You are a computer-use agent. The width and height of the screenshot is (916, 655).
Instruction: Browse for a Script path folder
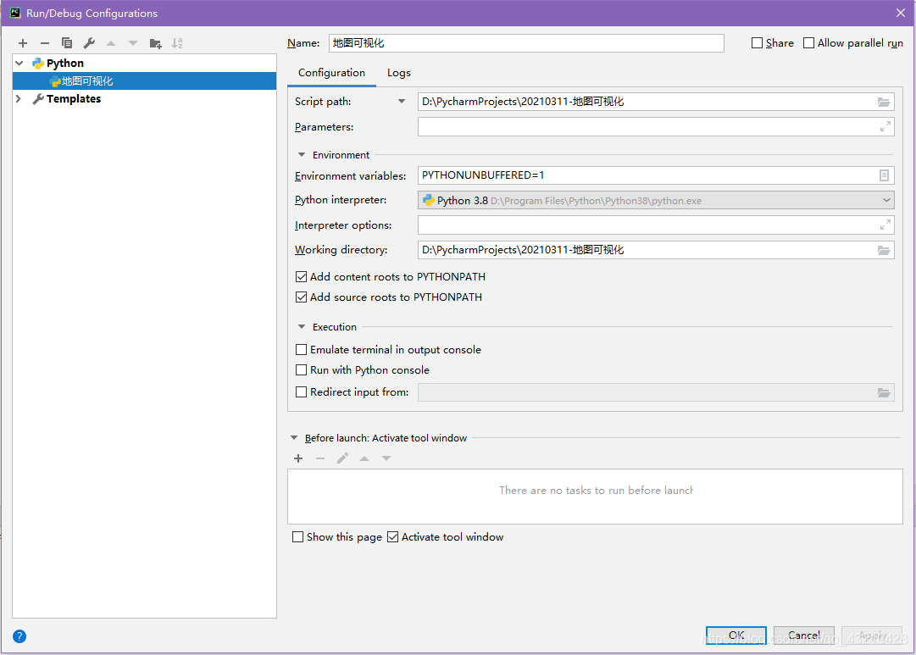[x=884, y=102]
